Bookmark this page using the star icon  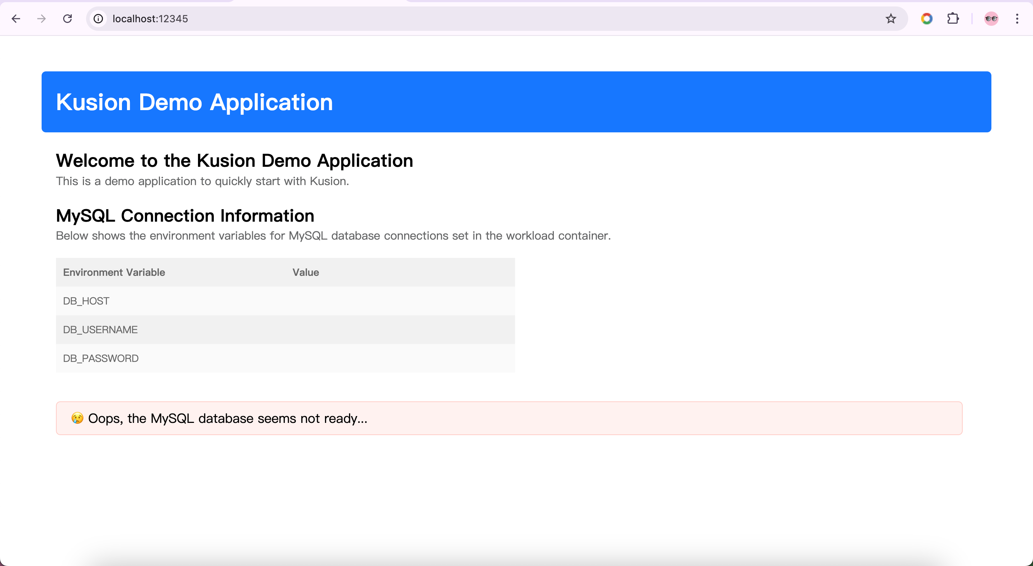click(x=891, y=19)
